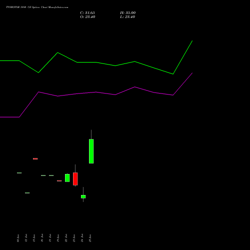Click the 25 Jun date axis label
Viewport: 250px width, 250px height.
pyautogui.click(x=90, y=238)
